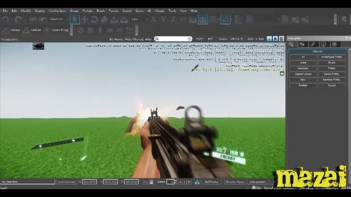Click the Undo arrow icon
This screenshot has width=351, height=197.
5,20
